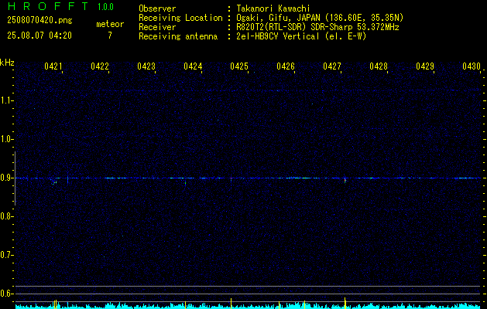Click the 0428 time axis label
Viewport: 487px width, 309px height.
pyautogui.click(x=379, y=66)
